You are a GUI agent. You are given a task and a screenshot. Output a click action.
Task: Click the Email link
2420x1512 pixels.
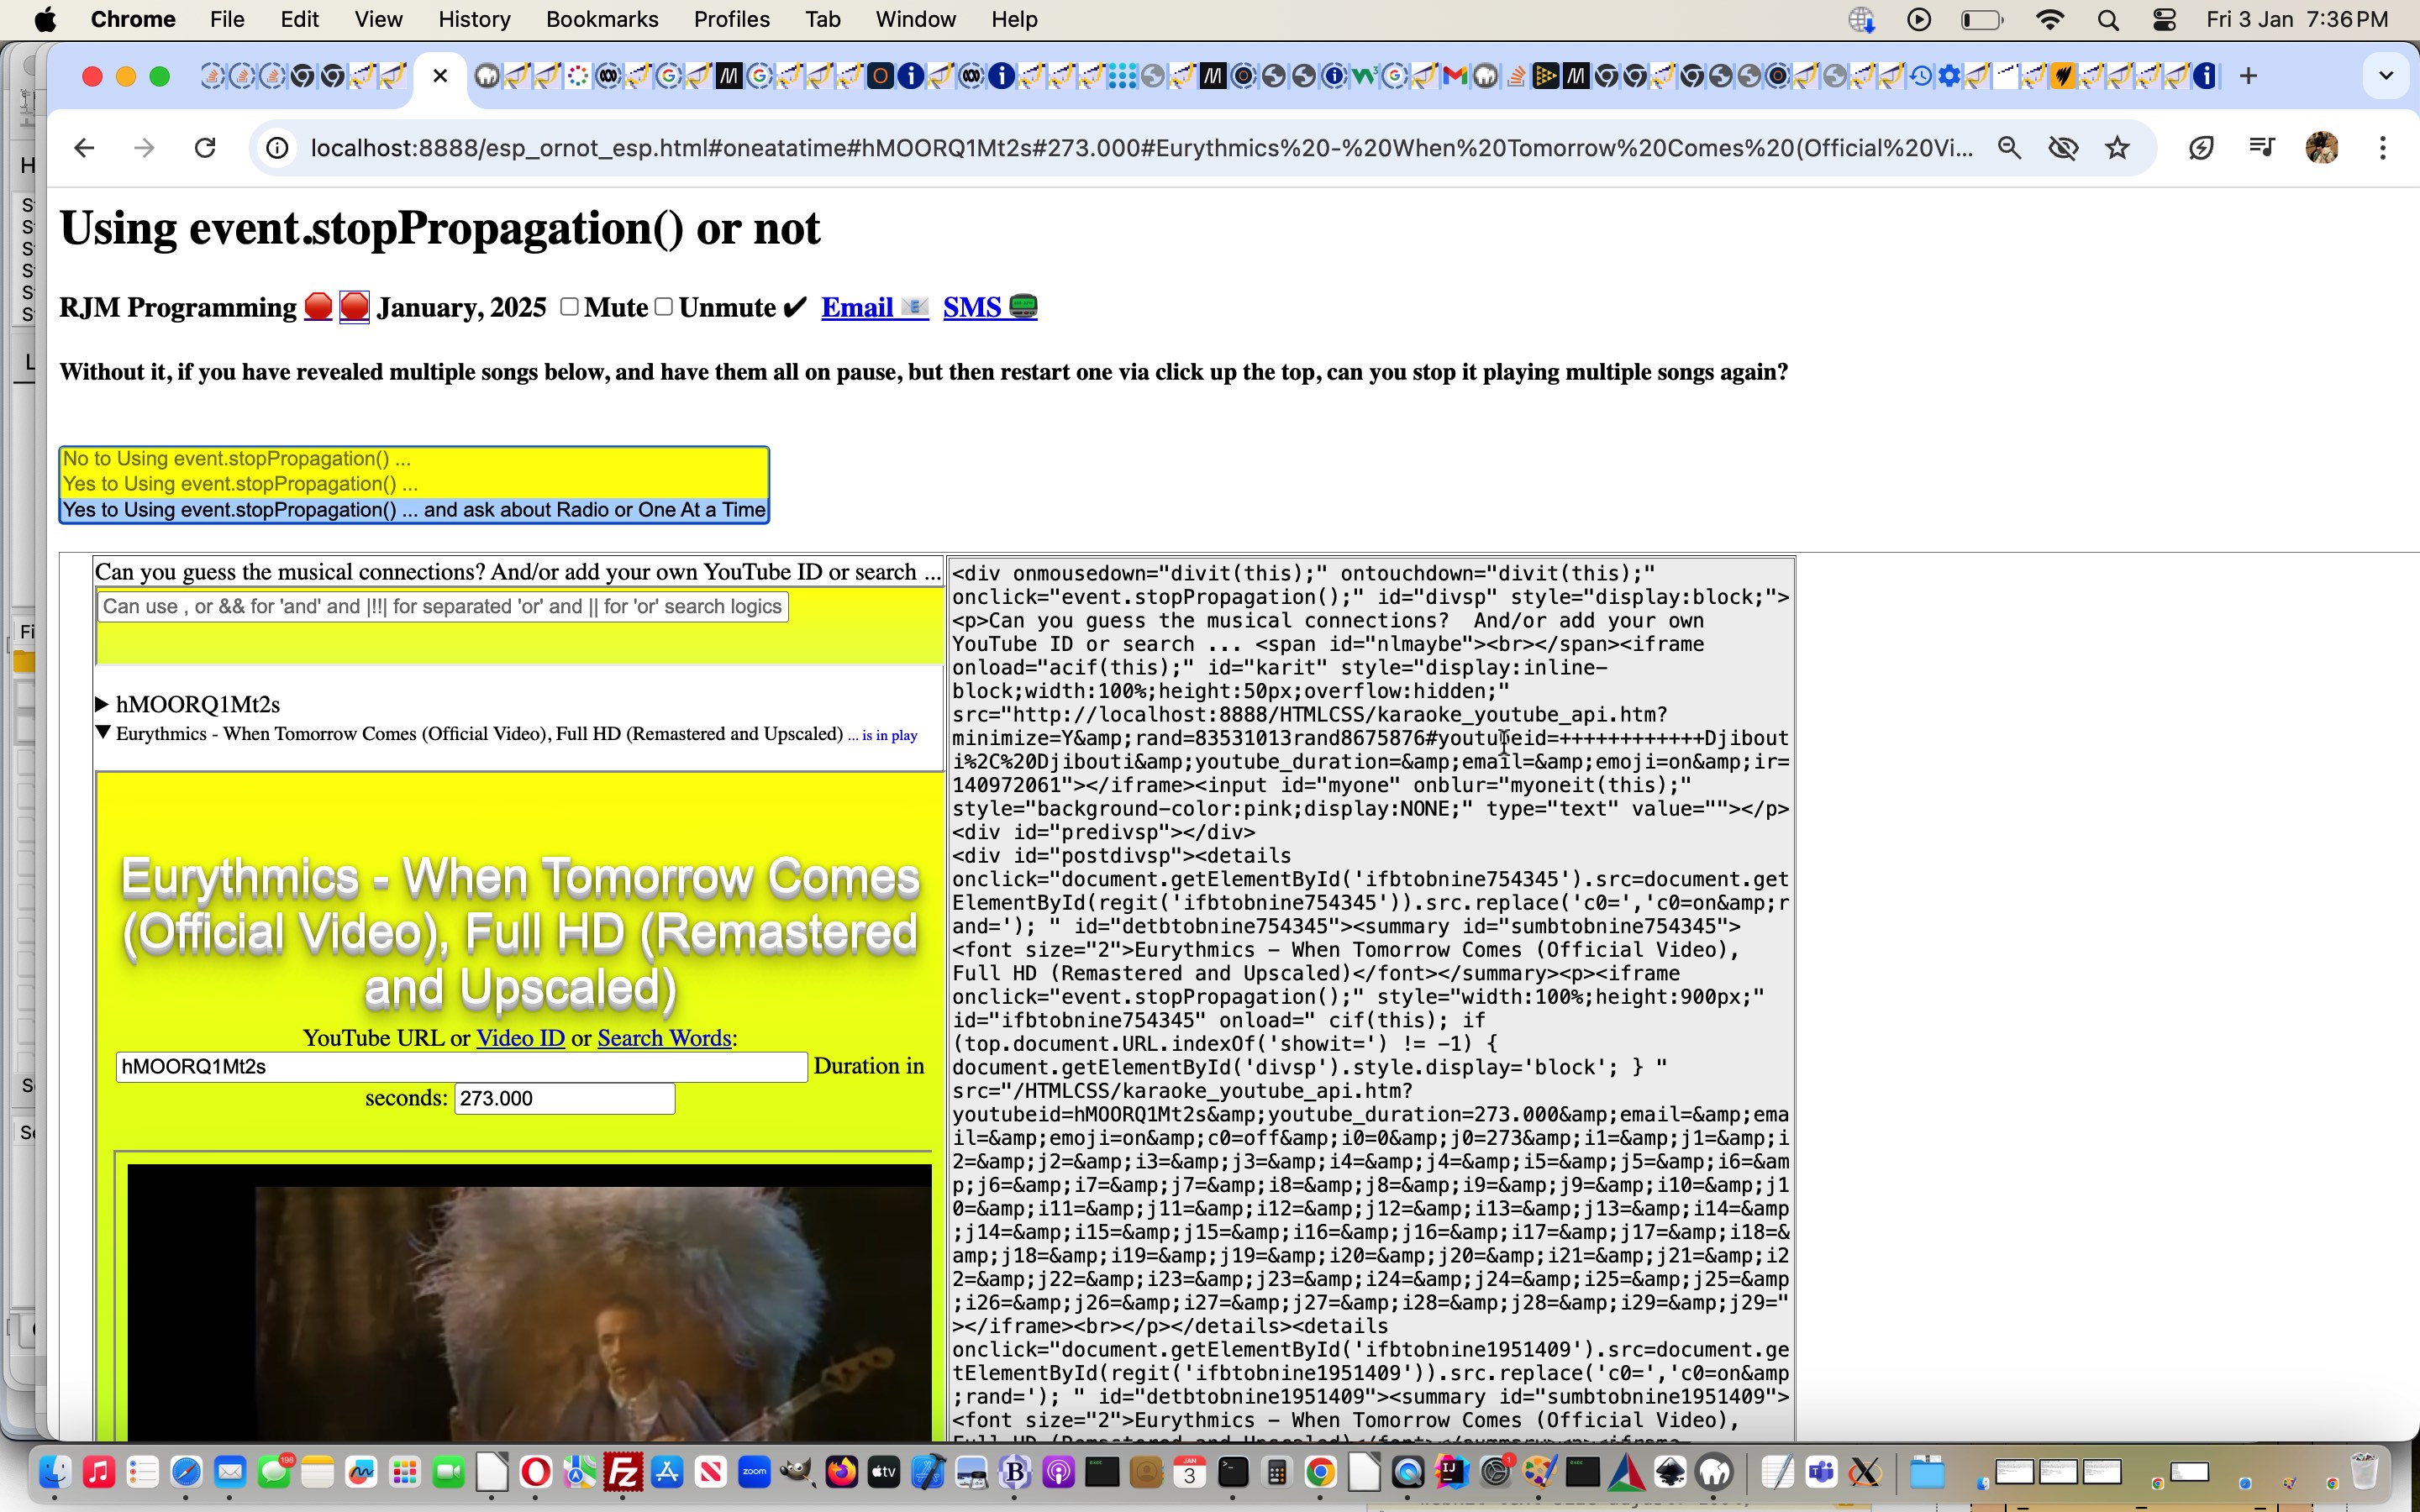(x=875, y=307)
